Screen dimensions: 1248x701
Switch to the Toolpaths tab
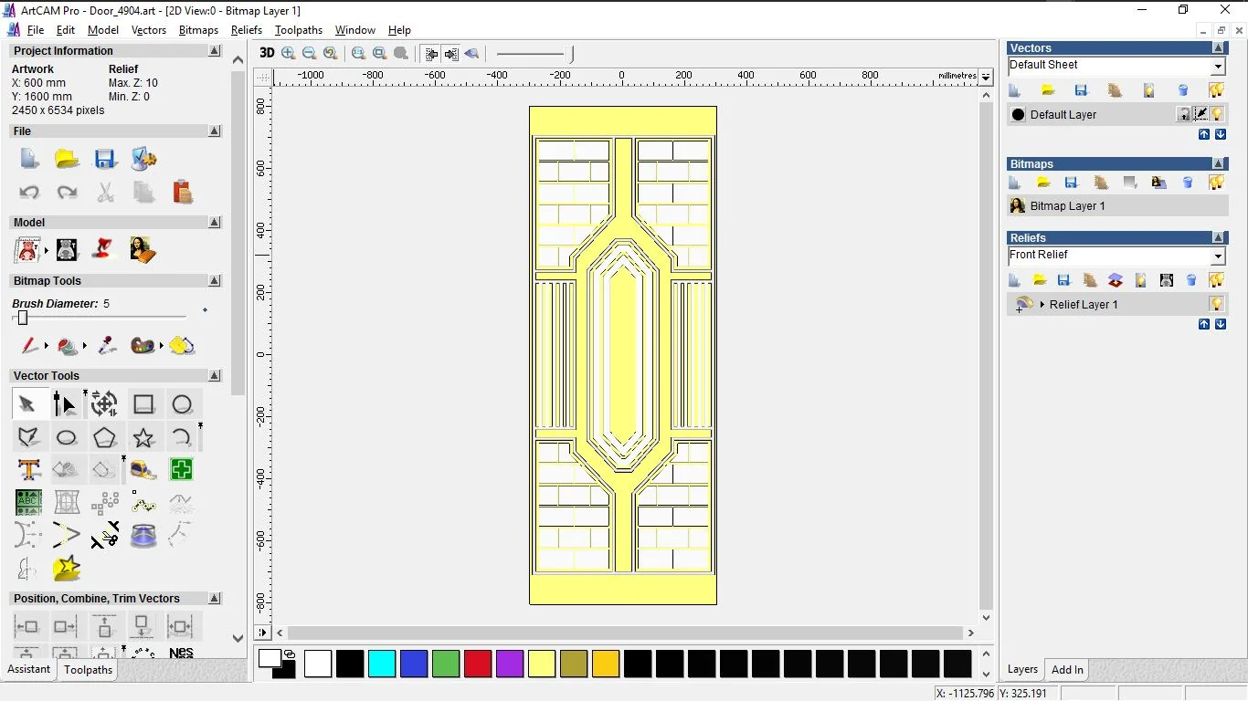click(88, 669)
